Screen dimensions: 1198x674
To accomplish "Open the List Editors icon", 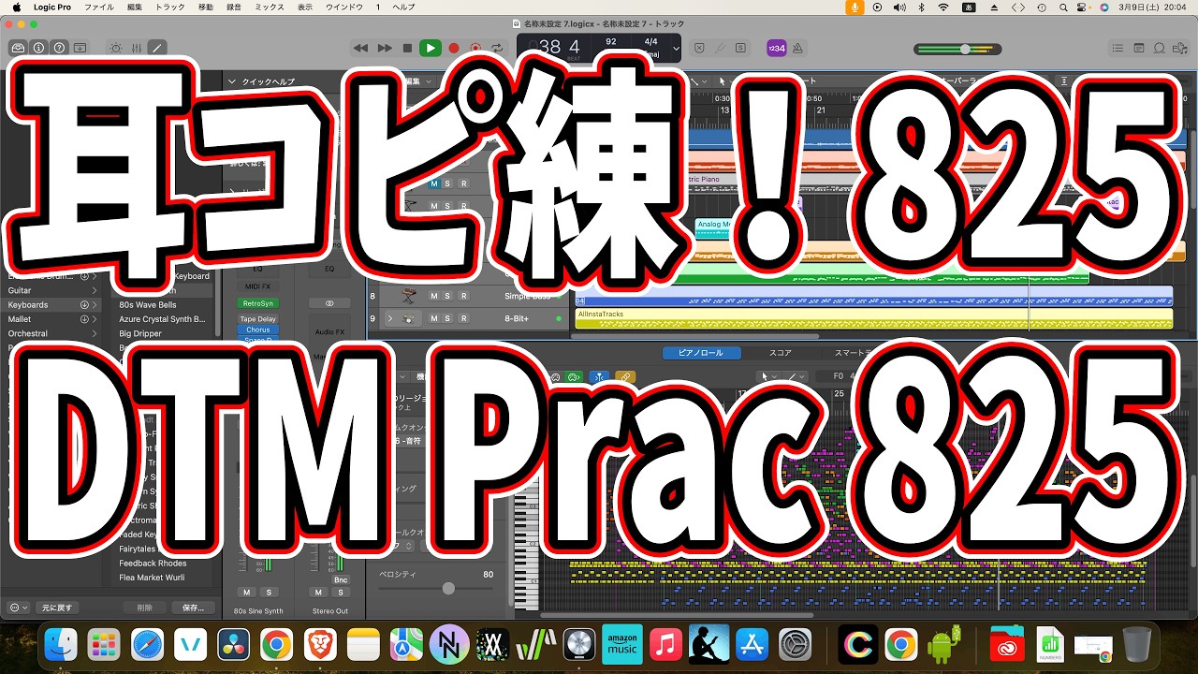I will pos(1118,48).
